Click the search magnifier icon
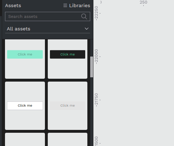174x146 pixels. point(84,16)
